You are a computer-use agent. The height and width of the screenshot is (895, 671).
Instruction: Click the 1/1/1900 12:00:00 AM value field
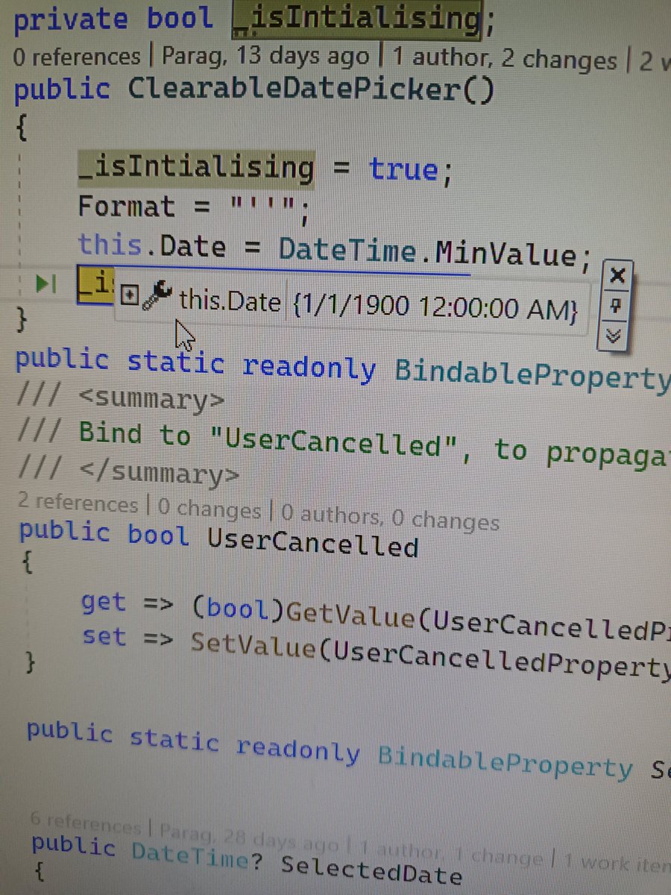[x=436, y=308]
